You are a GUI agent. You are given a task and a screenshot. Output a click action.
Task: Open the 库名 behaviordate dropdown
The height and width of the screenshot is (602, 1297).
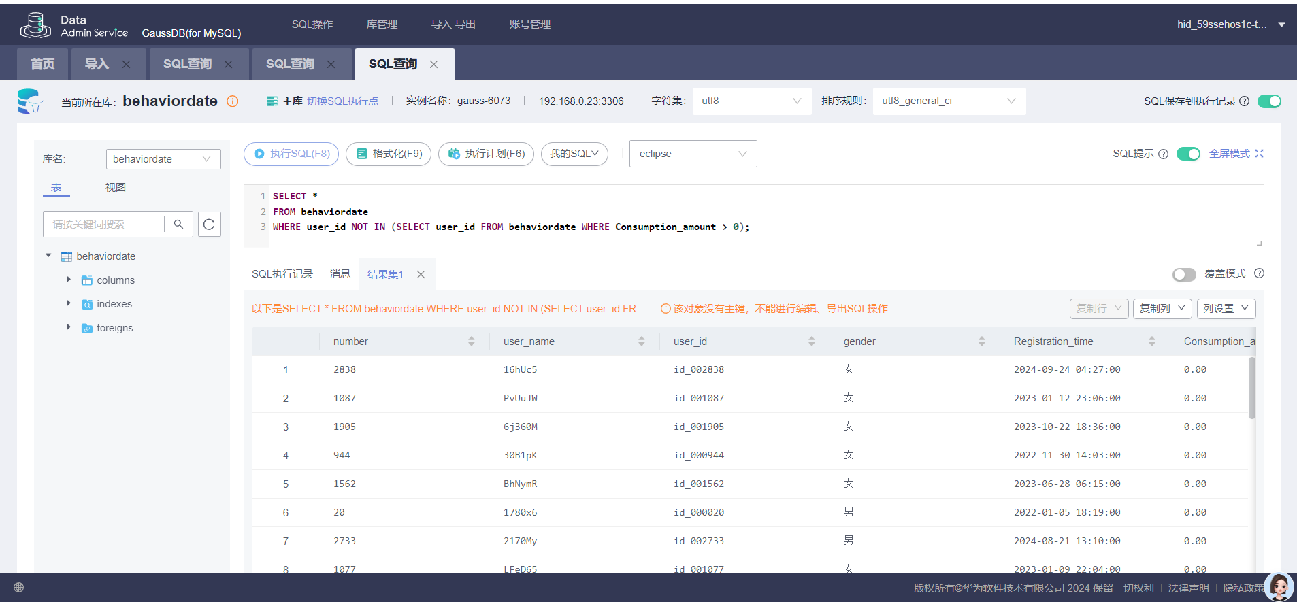coord(163,159)
